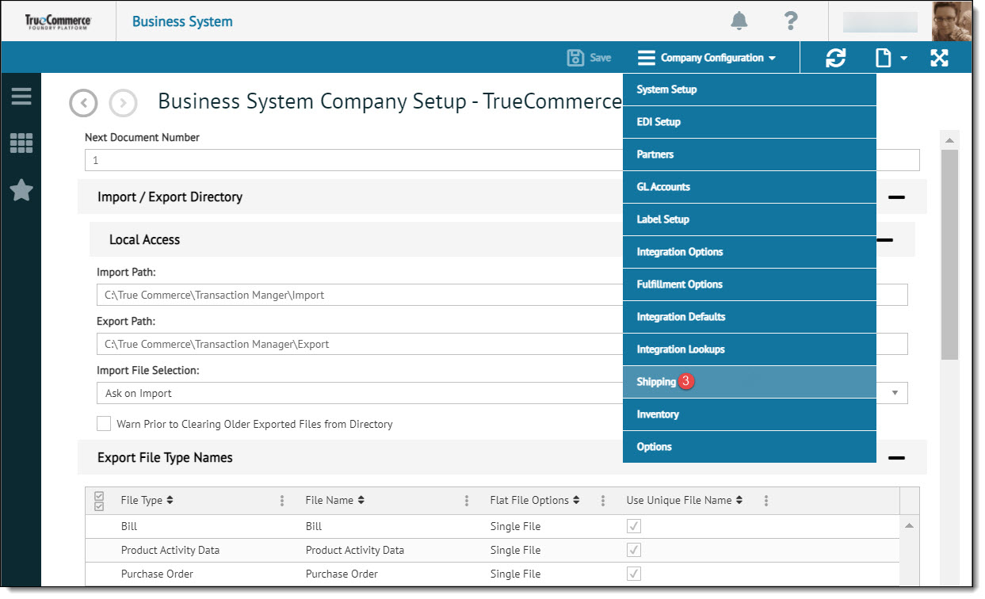Collapse the Local Access section
Viewport: 985px width, 599px height.
pos(884,240)
